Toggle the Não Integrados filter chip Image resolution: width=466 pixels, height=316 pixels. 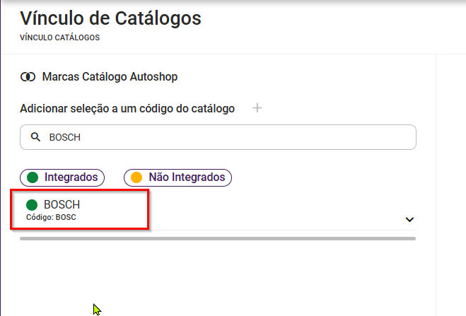point(177,177)
